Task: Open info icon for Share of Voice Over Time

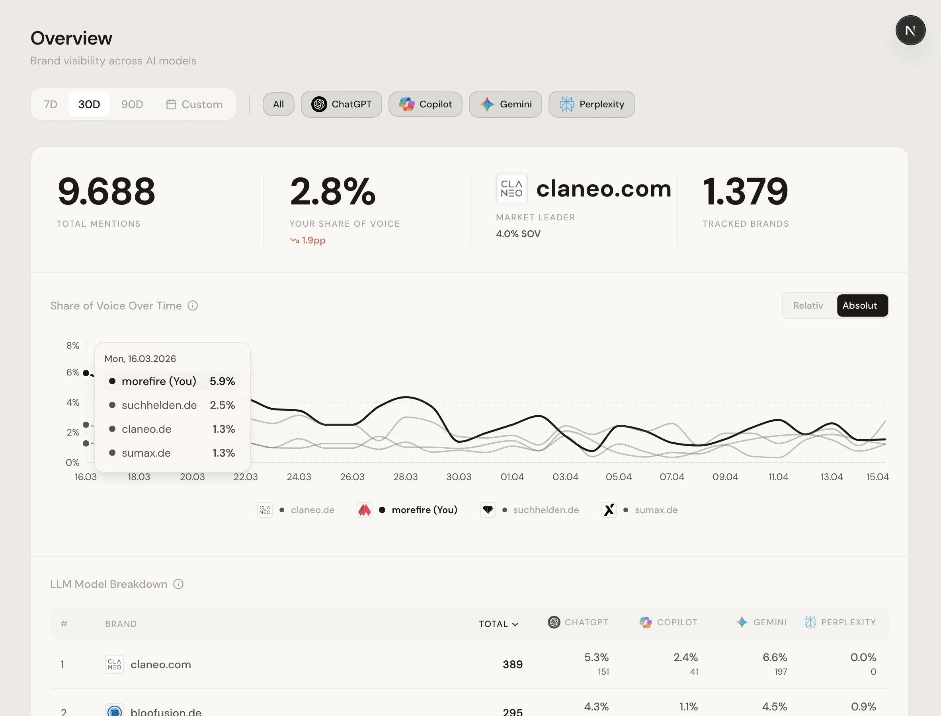Action: coord(193,305)
